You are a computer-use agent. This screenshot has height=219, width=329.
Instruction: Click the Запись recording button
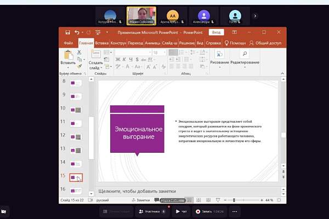tap(209, 211)
